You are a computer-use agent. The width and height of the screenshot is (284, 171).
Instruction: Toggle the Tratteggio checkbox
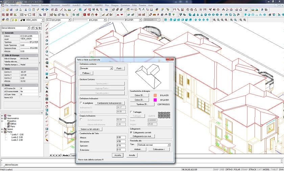(132, 112)
